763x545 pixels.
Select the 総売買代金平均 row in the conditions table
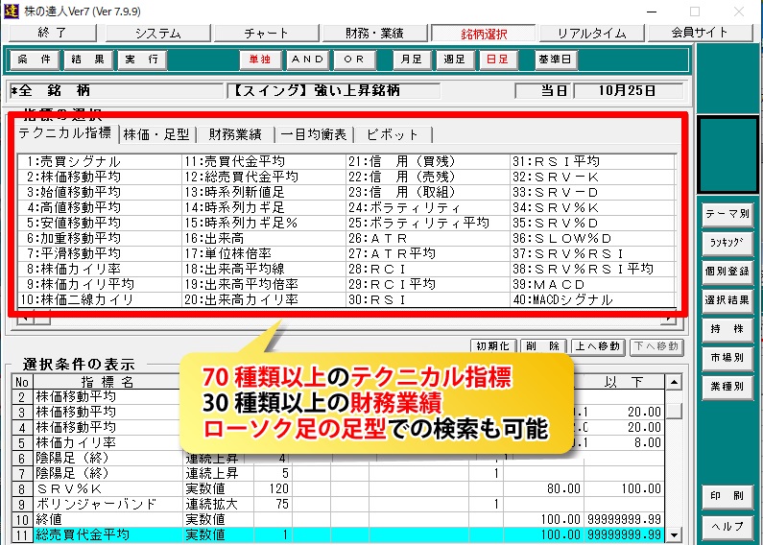106,534
